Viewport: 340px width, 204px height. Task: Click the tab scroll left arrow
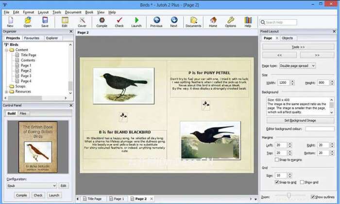point(78,199)
